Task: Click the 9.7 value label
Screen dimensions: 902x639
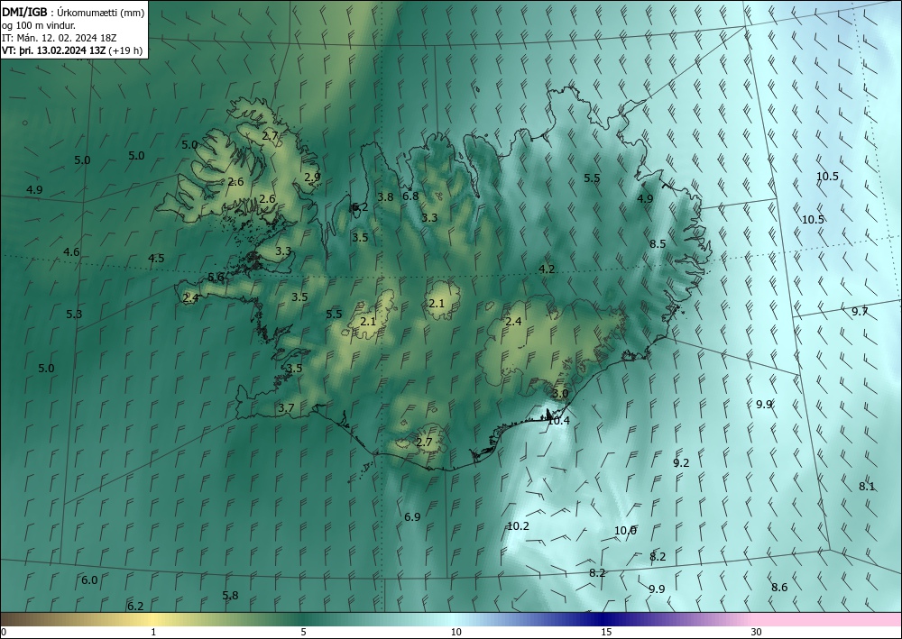Action: pos(860,312)
